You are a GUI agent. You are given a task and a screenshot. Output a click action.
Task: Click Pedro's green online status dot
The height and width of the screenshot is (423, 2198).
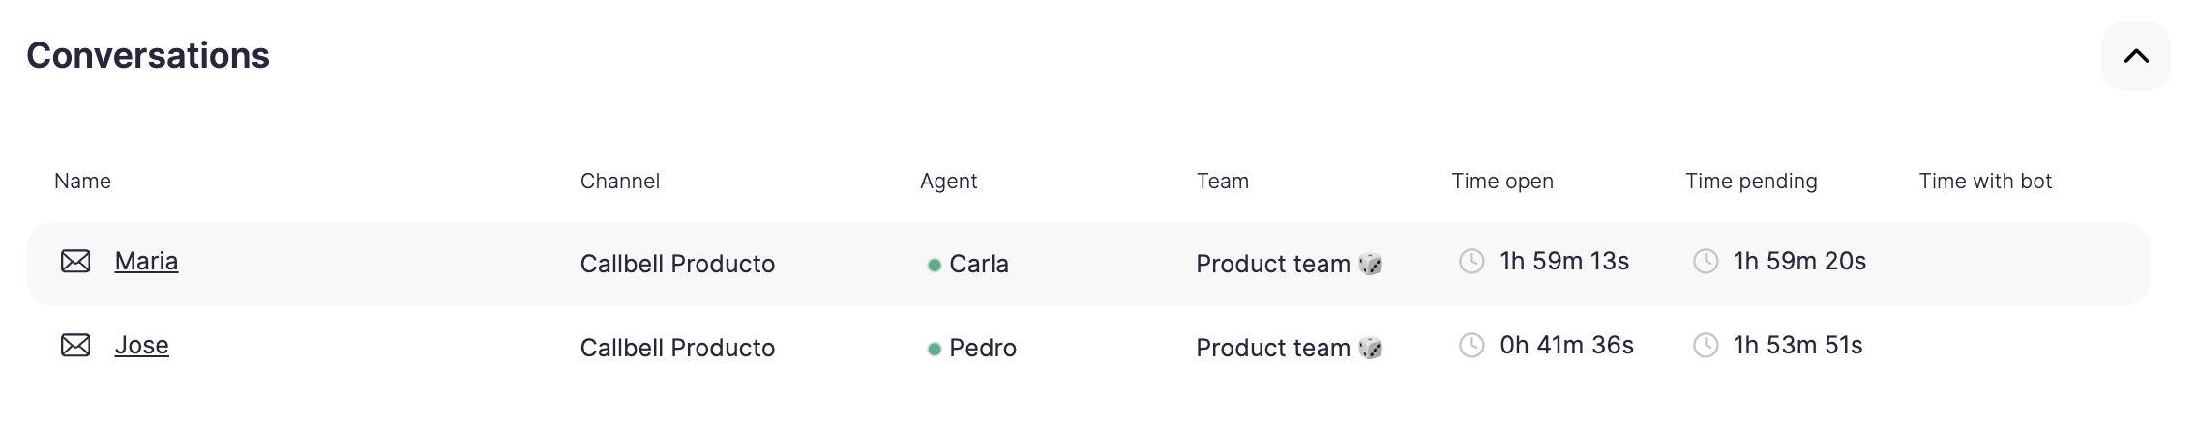tap(934, 349)
